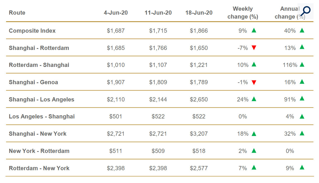Image resolution: width=319 pixels, height=183 pixels.
Task: Click the 18-Jun-20 column header
Action: [199, 13]
